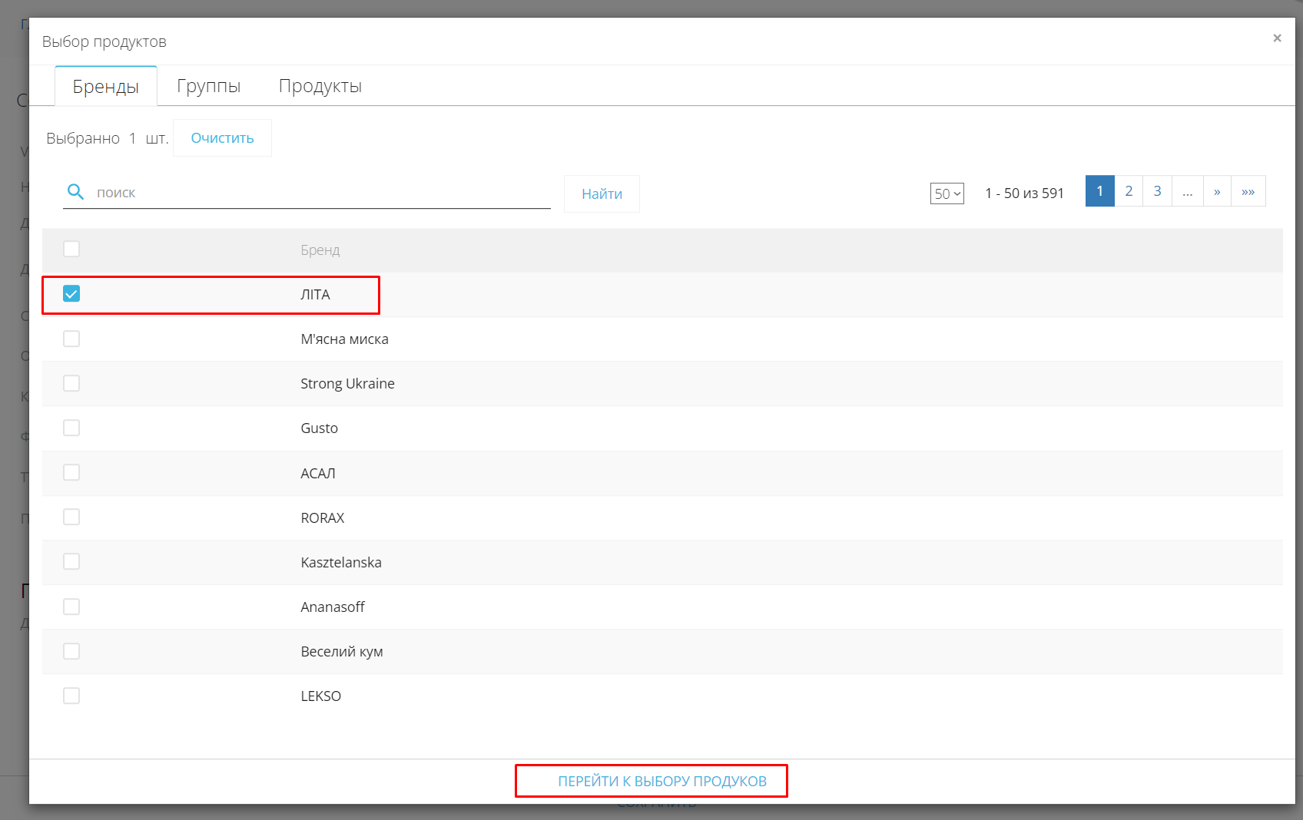
Task: Go to next page arrow
Action: 1217,191
